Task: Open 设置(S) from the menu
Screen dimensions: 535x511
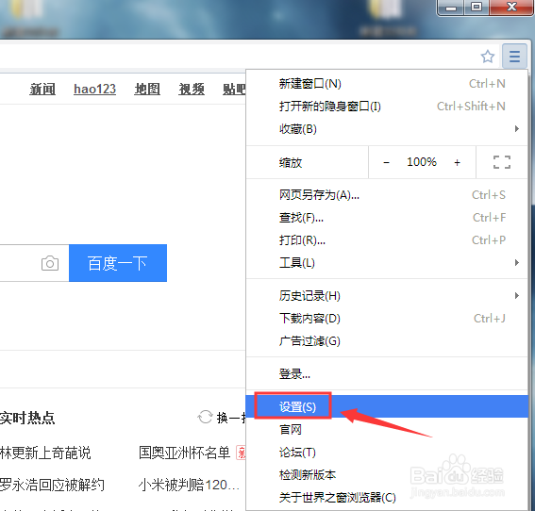Action: [387, 406]
